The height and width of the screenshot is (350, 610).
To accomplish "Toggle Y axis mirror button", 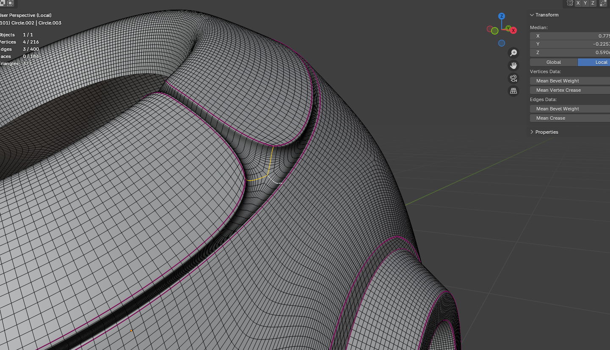I will tap(585, 3).
